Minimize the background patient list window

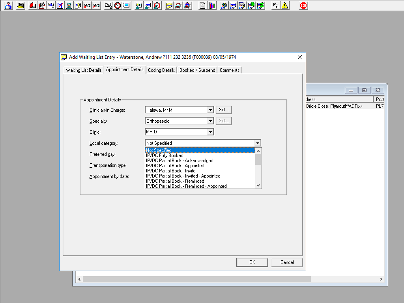click(x=351, y=90)
